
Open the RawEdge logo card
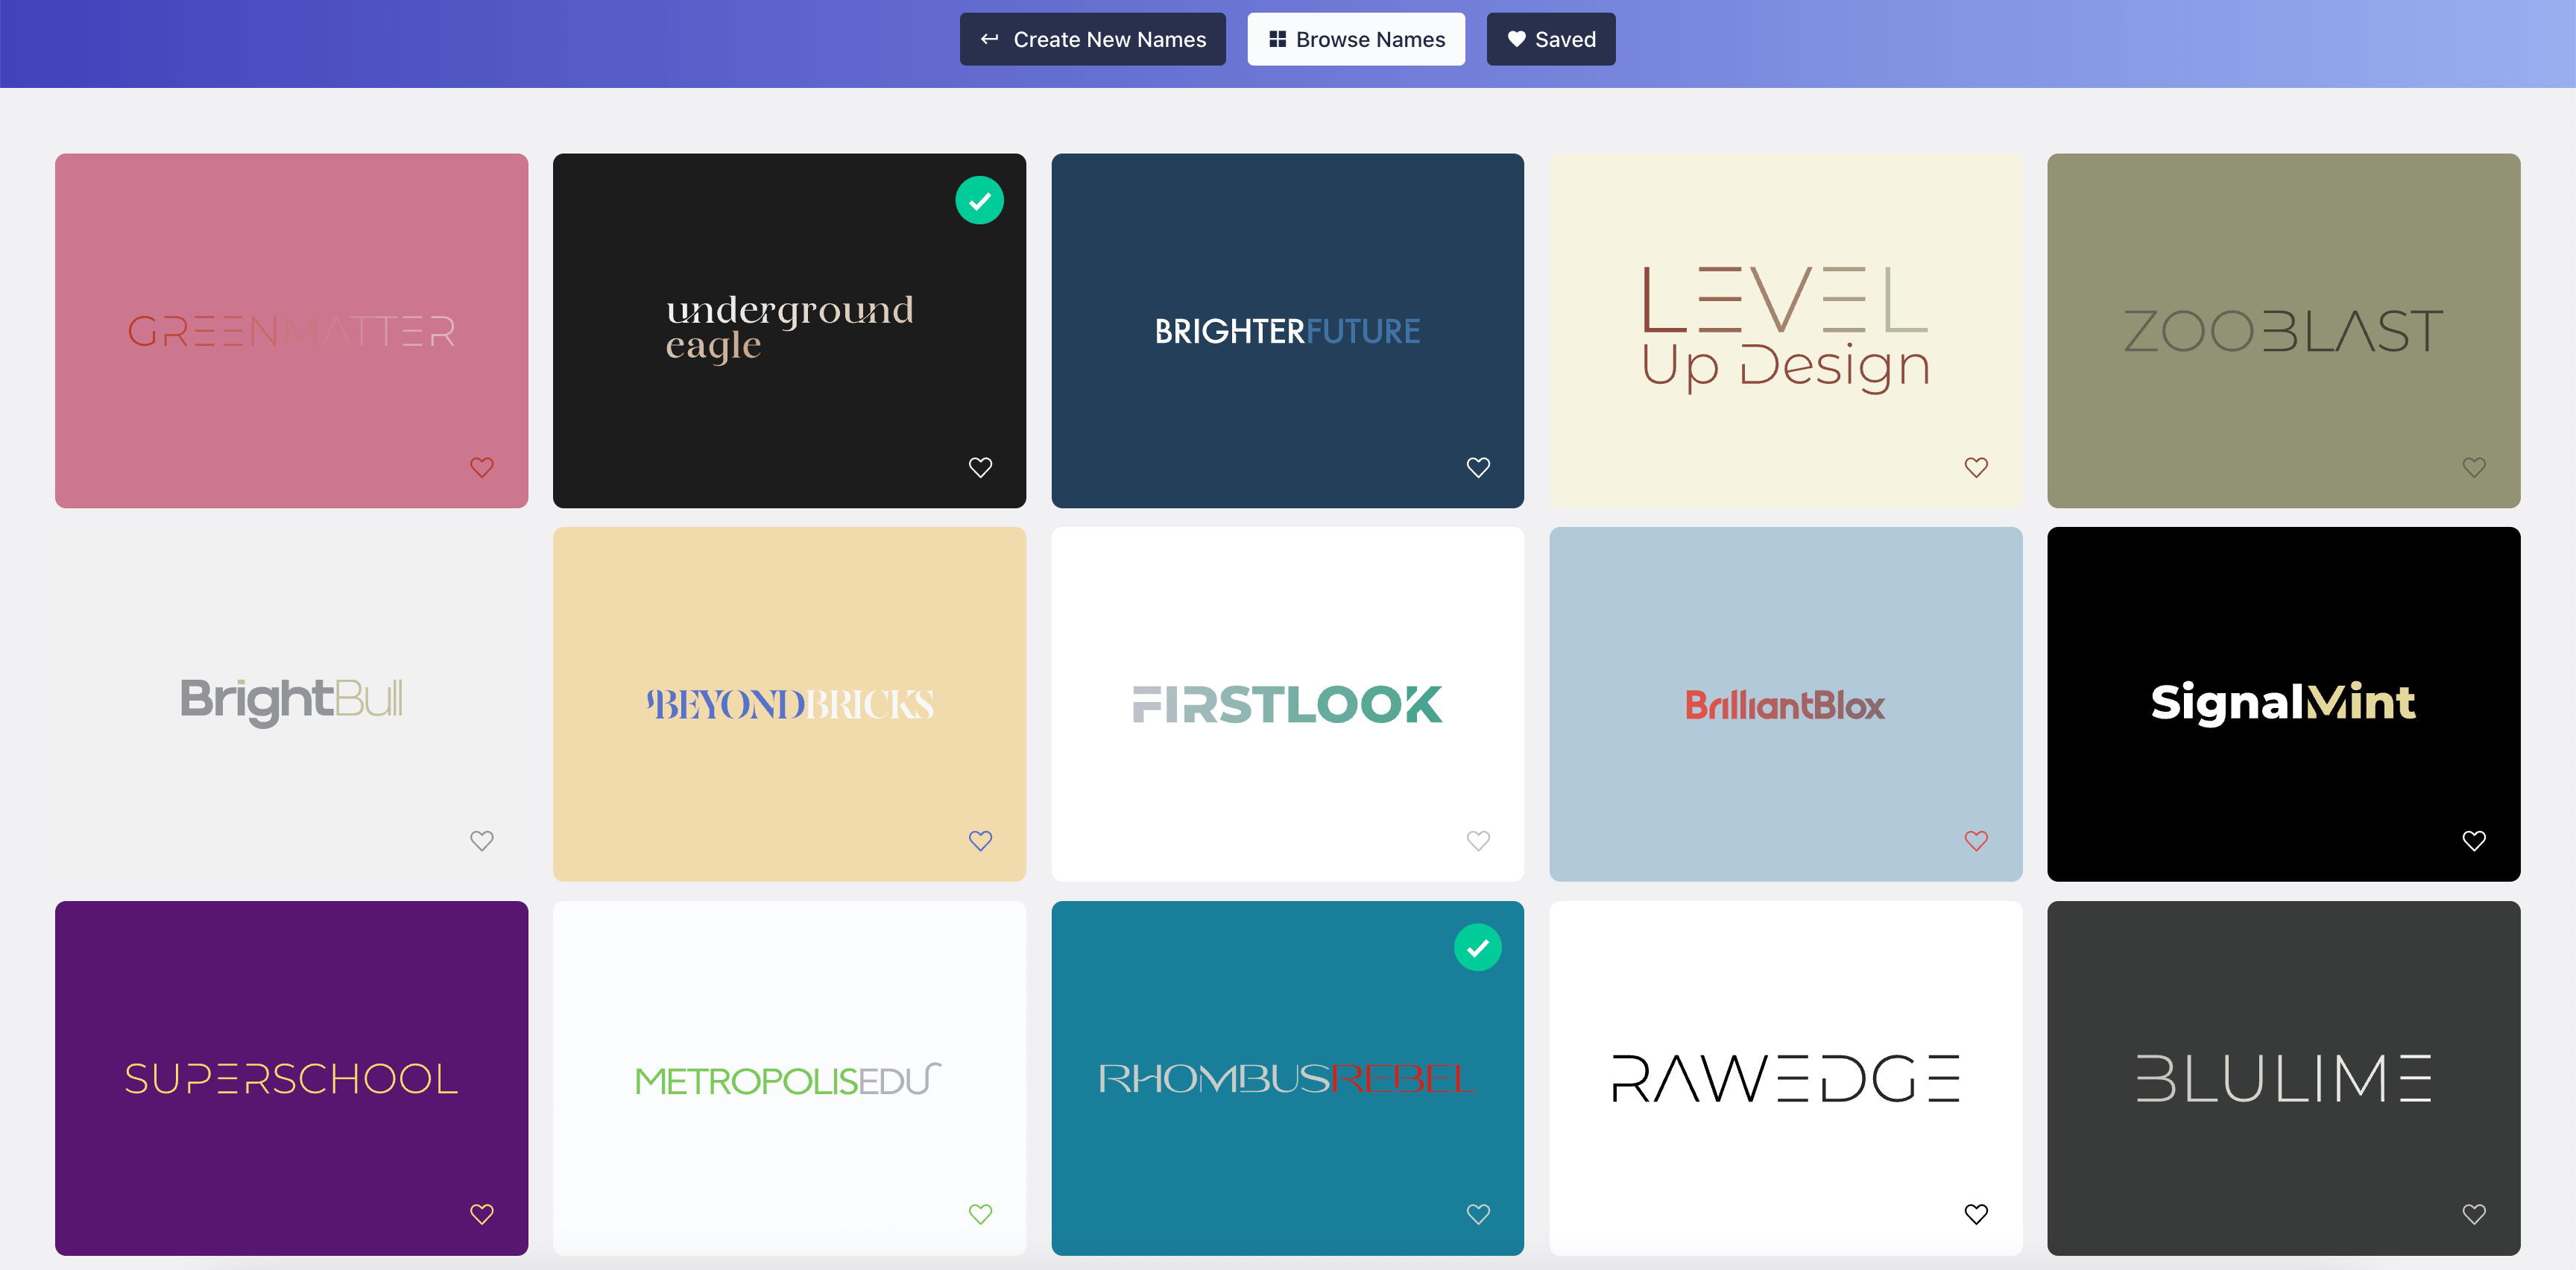click(1785, 1078)
